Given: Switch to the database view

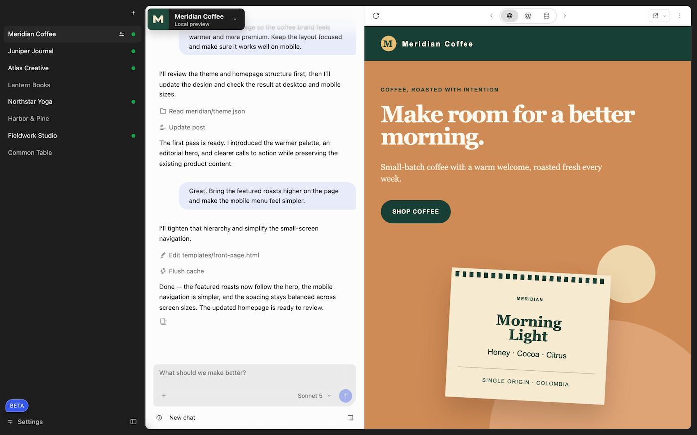Looking at the screenshot, I should tap(547, 16).
